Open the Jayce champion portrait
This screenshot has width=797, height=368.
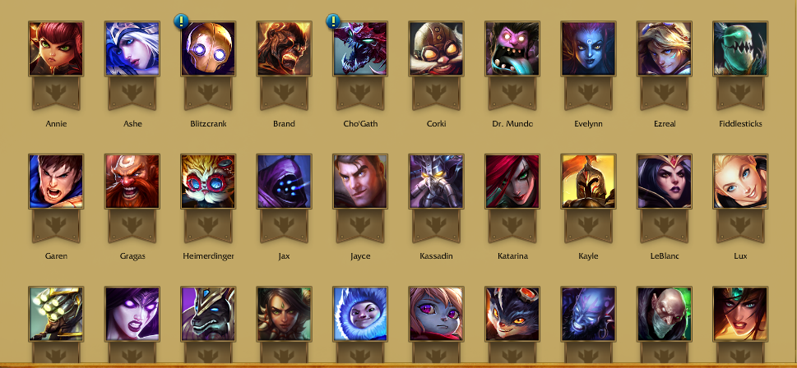360,182
